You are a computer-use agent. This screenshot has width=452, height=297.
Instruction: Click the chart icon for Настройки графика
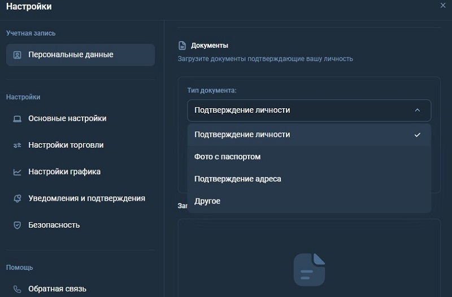[17, 172]
